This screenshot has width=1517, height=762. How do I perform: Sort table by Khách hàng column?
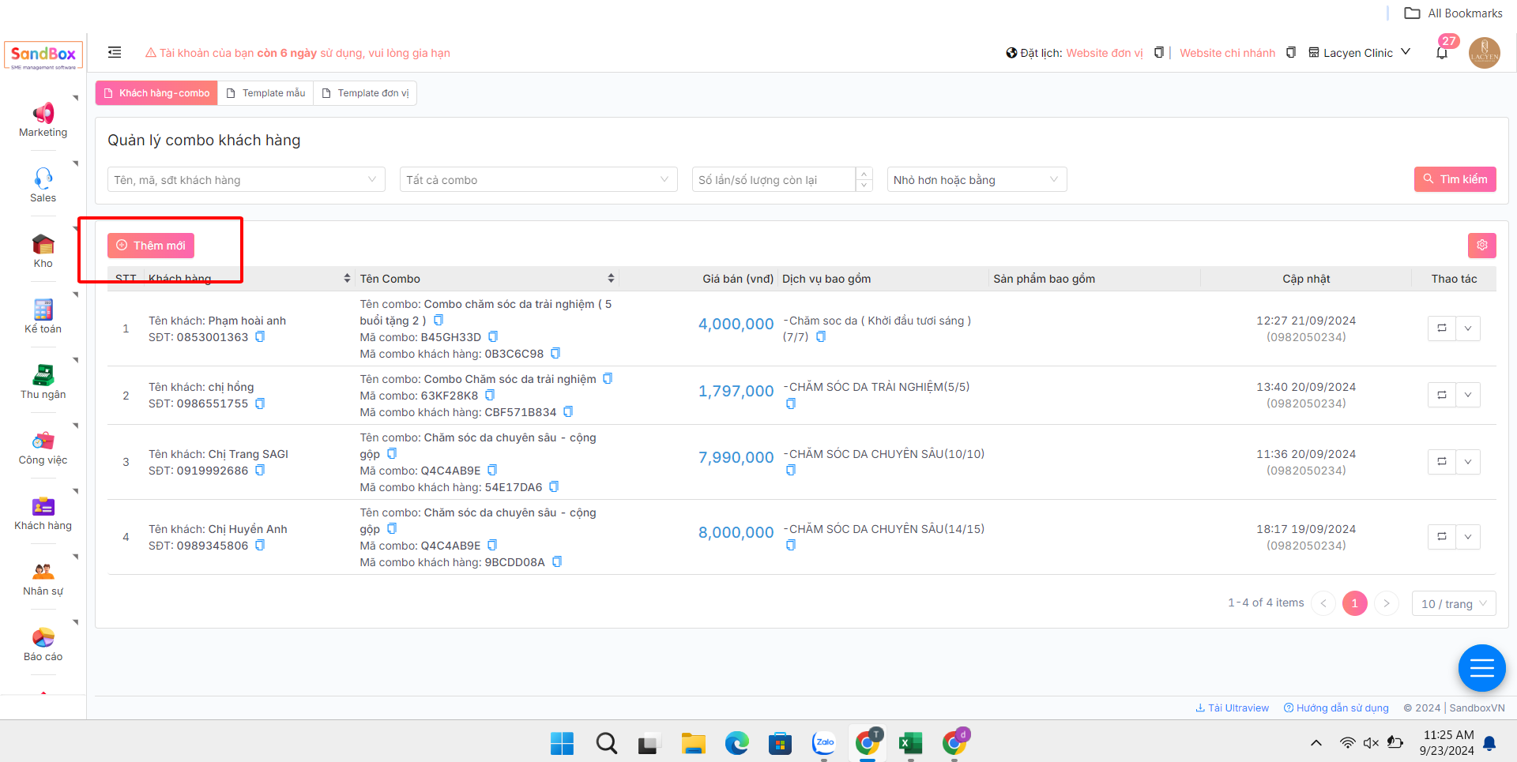(x=347, y=279)
